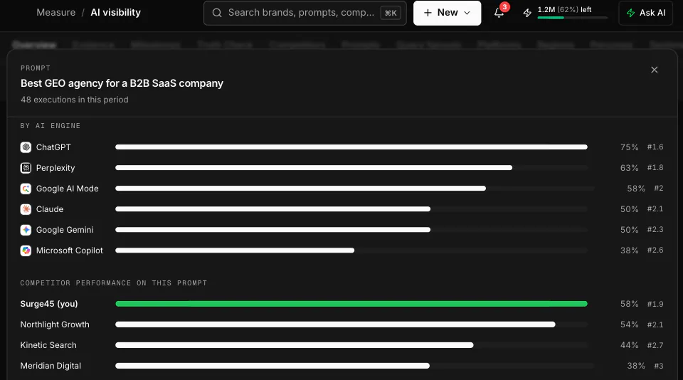Viewport: 683px width, 380px height.
Task: Click AI visibility breadcrumb
Action: (115, 12)
